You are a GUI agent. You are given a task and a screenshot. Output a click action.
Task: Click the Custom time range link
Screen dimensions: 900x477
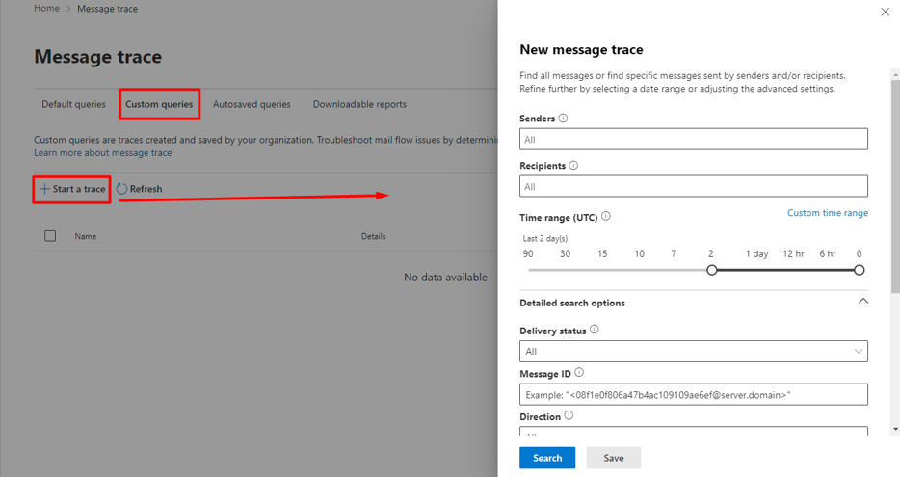click(x=827, y=213)
